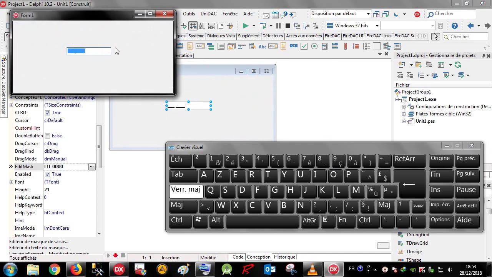Open the Aide menu
This screenshot has width=492, height=277.
[x=248, y=14]
